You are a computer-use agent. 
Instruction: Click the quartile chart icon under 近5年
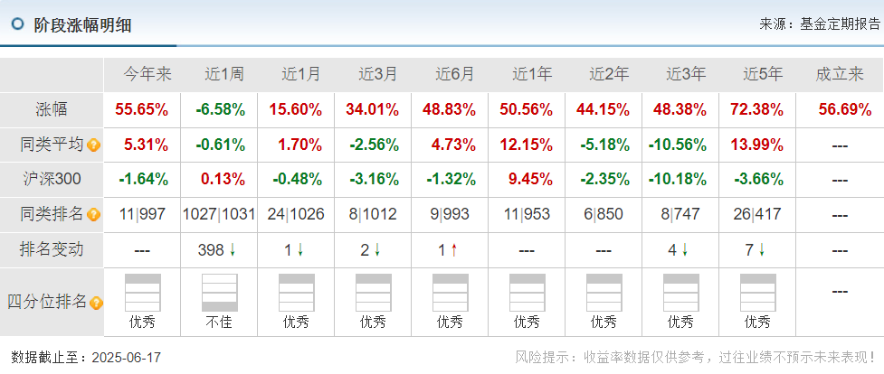point(757,293)
